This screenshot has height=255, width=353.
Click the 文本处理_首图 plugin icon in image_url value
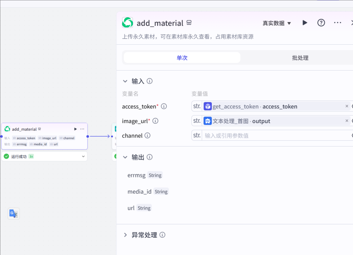(x=208, y=120)
